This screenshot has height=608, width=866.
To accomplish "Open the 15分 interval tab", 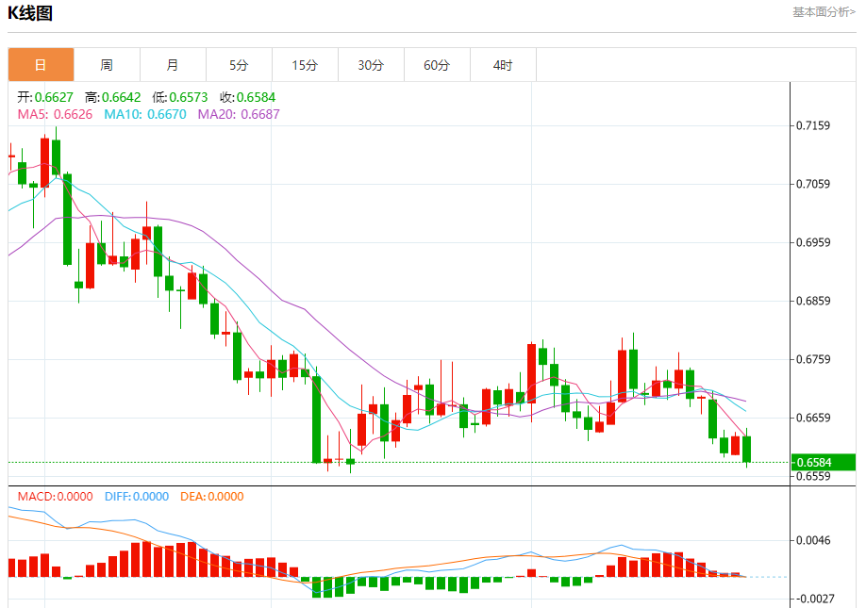I will (305, 65).
